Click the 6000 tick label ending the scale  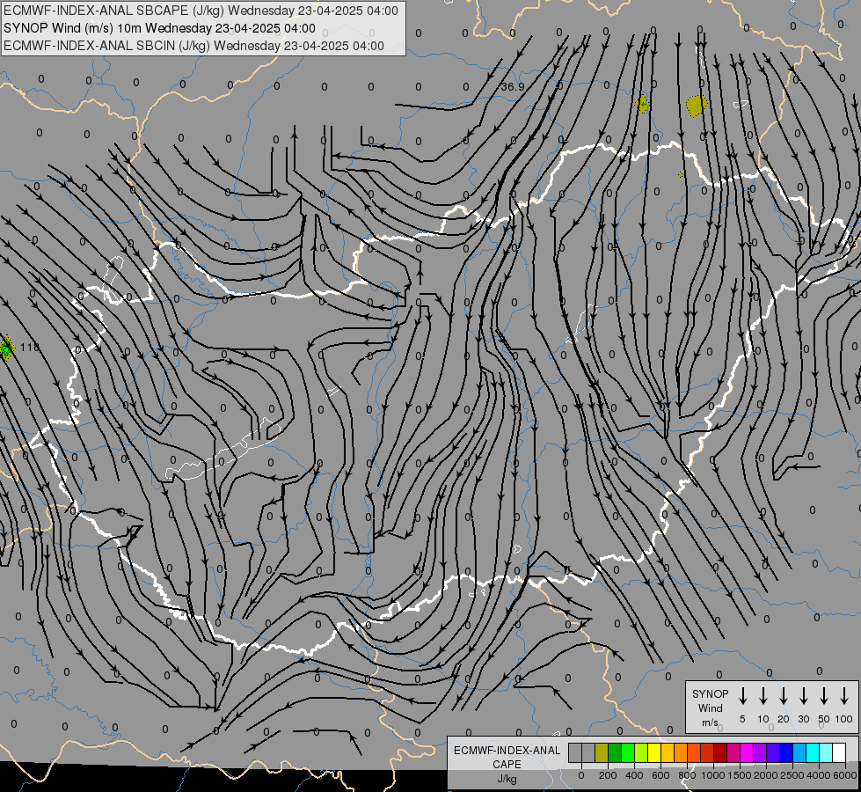point(846,775)
